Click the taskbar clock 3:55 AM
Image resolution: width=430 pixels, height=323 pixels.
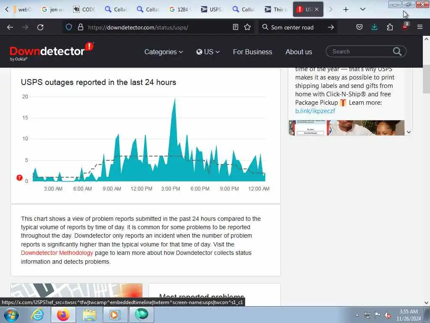pos(408,315)
